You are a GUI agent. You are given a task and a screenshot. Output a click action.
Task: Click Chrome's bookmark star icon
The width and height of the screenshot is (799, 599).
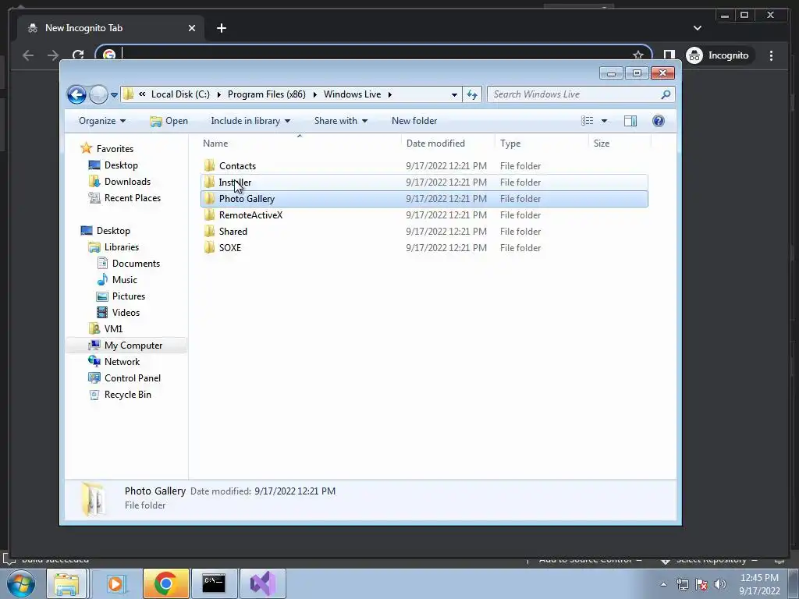pos(638,55)
